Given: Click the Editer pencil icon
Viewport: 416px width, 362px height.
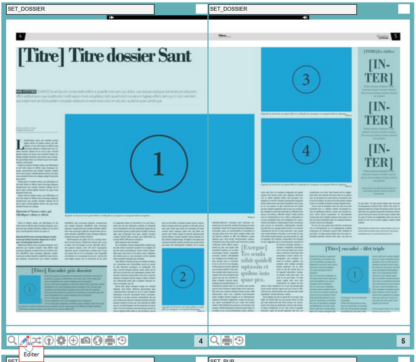Looking at the screenshot, I should [24, 340].
